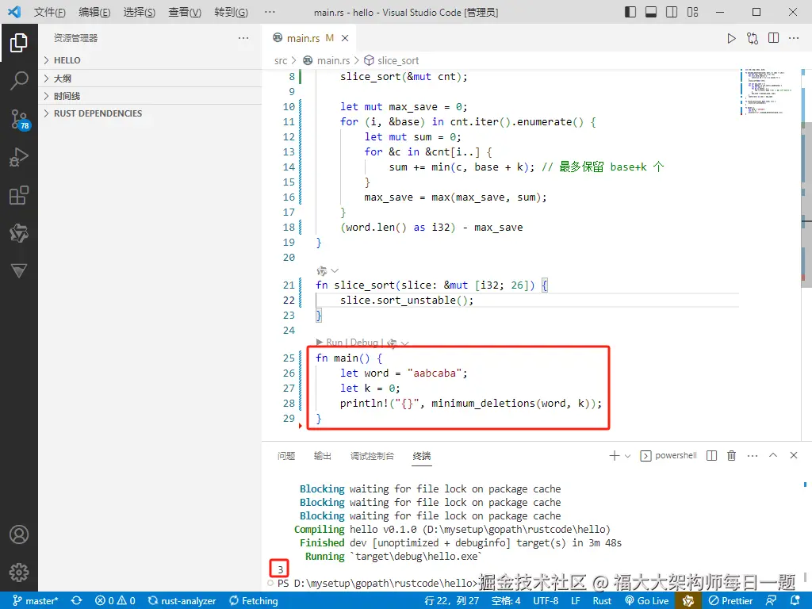The height and width of the screenshot is (609, 812).
Task: Open the 文件(F) menu
Action: click(50, 13)
